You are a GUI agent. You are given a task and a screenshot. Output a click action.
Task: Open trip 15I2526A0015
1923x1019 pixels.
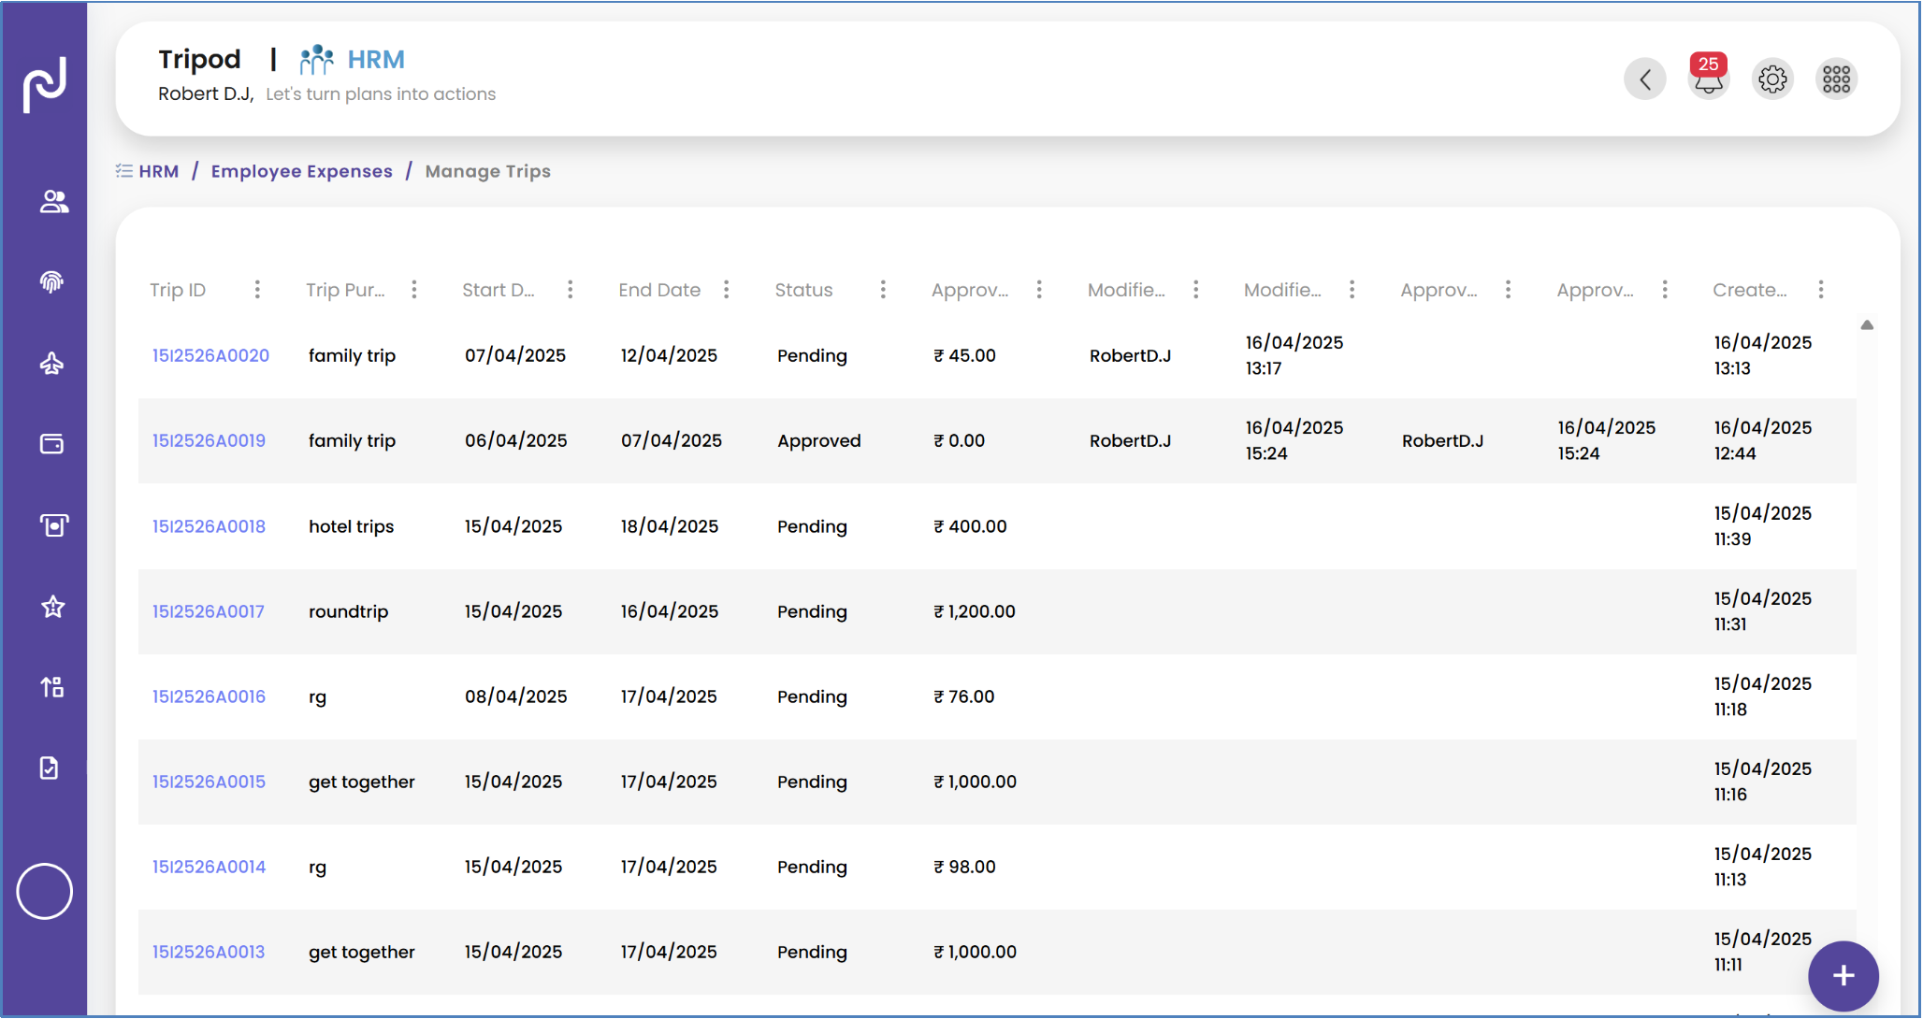pyautogui.click(x=209, y=782)
